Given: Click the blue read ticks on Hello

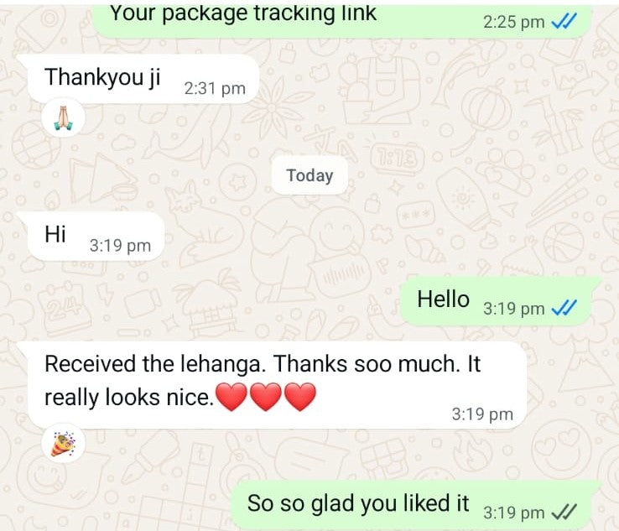Looking at the screenshot, I should (x=564, y=308).
